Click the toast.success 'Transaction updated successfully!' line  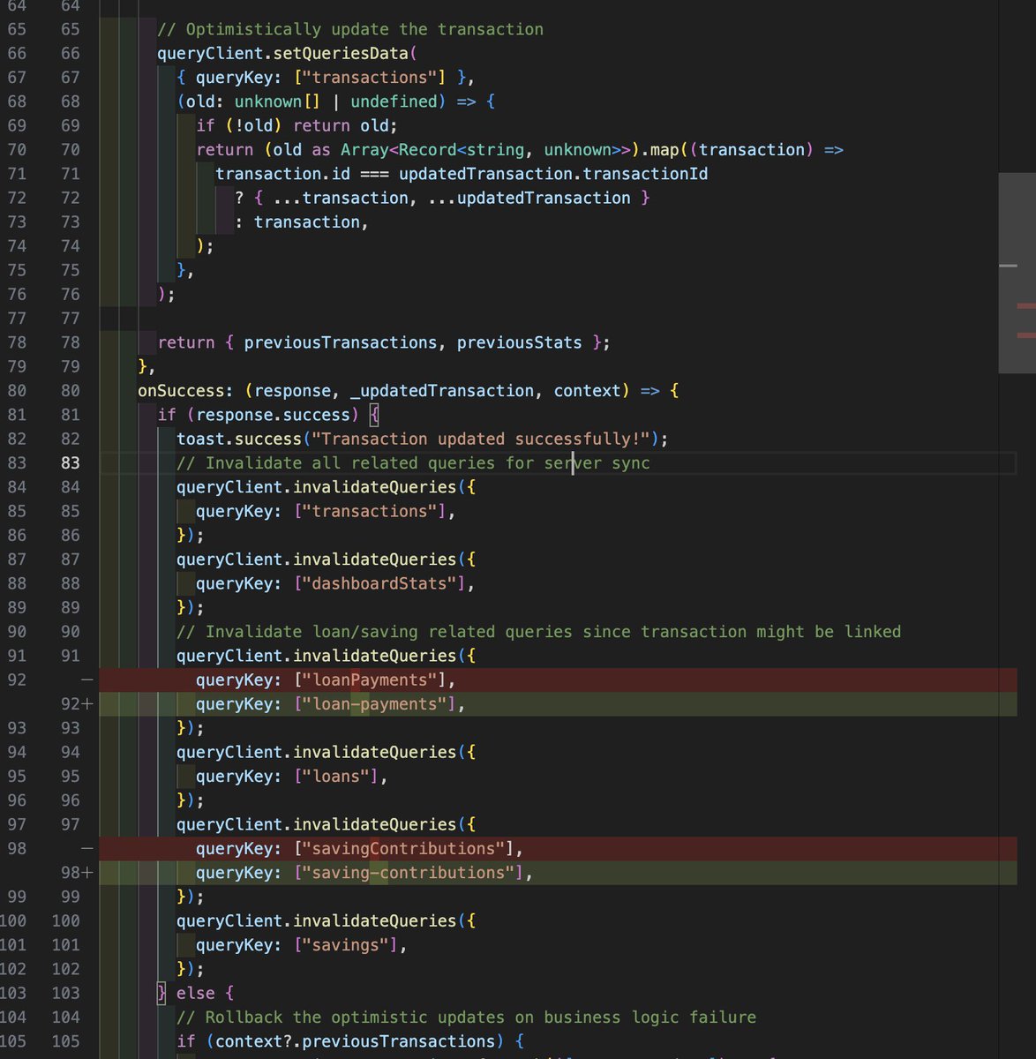[x=423, y=439]
